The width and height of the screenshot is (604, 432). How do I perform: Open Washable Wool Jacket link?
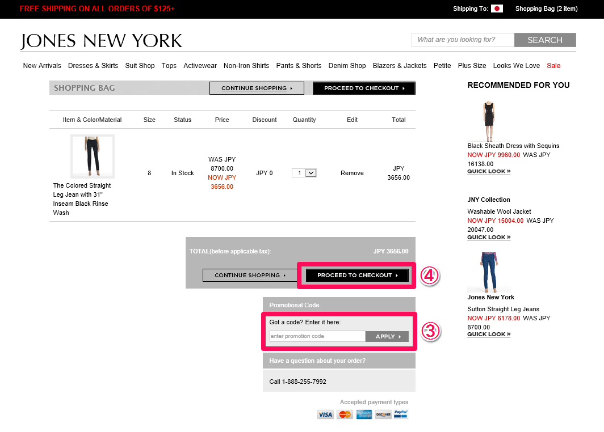pyautogui.click(x=499, y=211)
